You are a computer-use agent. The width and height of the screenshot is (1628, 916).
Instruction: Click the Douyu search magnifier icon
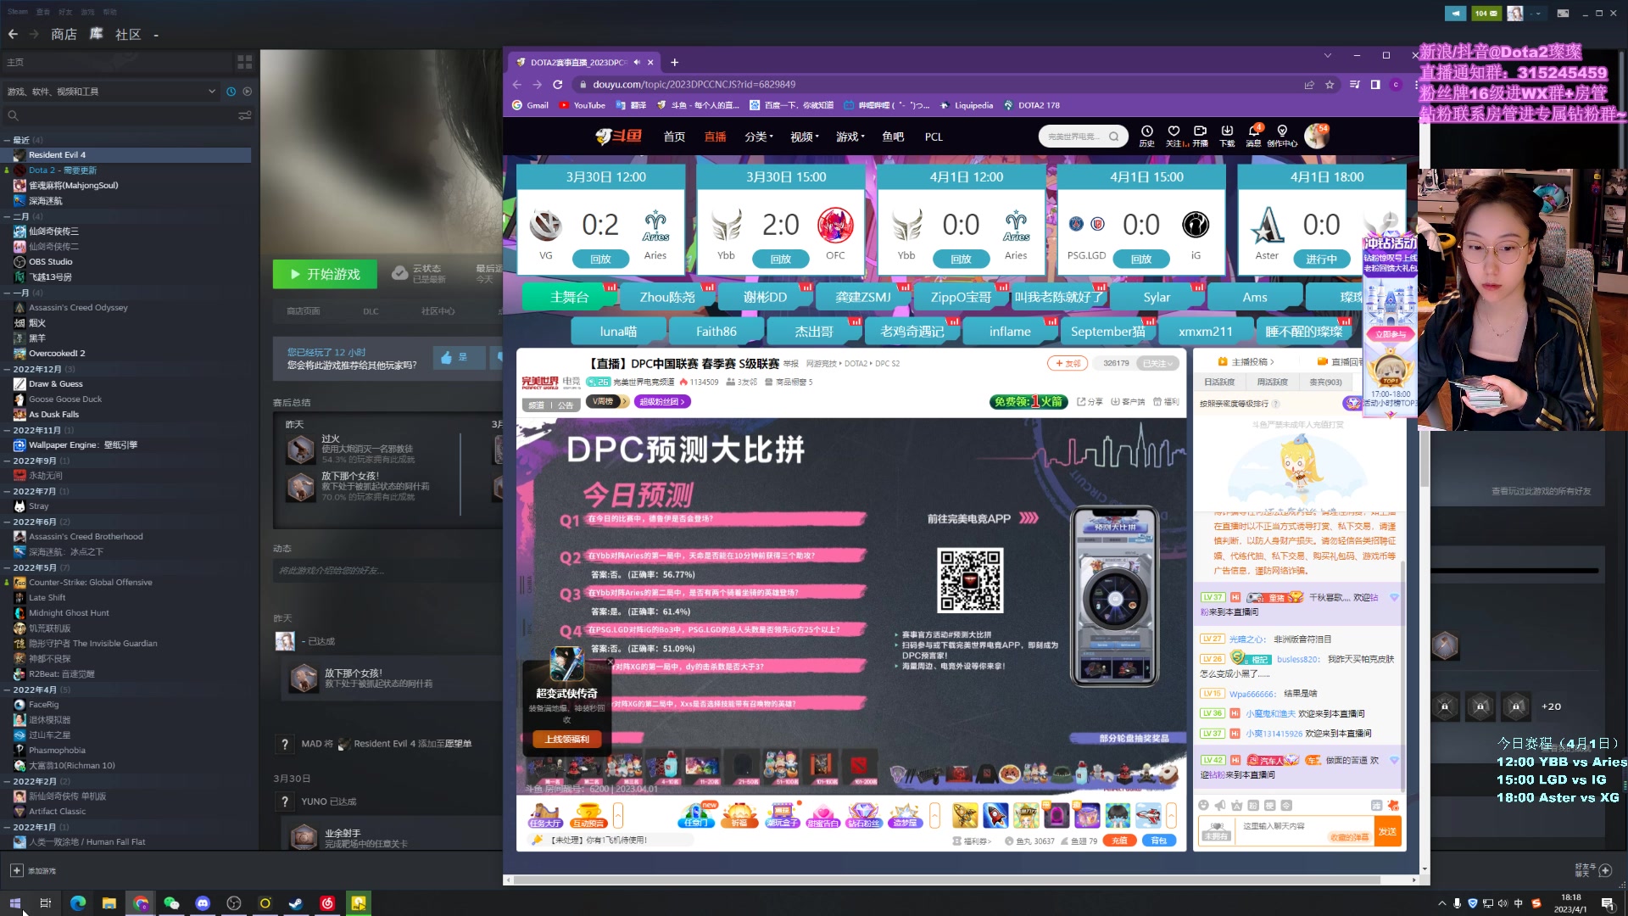(x=1113, y=137)
